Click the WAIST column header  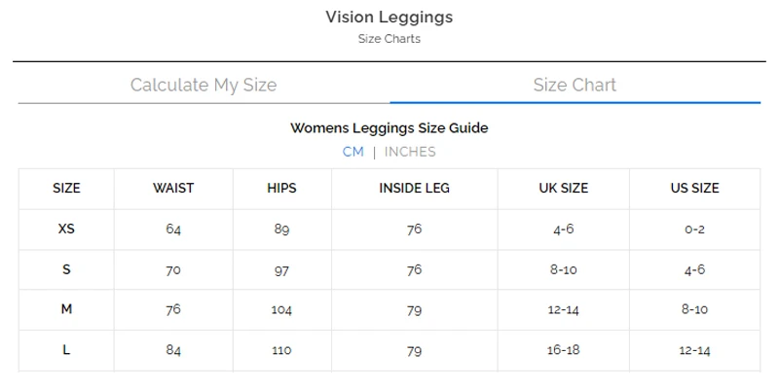click(x=173, y=188)
